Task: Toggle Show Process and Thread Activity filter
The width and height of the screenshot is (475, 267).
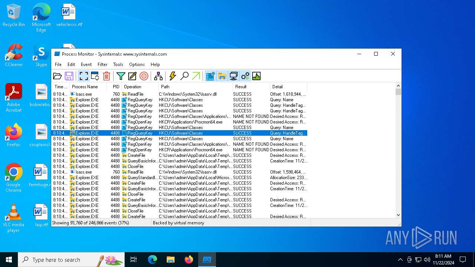Action: tap(245, 76)
